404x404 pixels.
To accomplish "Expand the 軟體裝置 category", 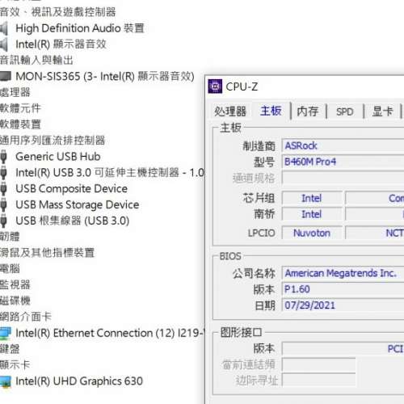I will tap(20, 124).
